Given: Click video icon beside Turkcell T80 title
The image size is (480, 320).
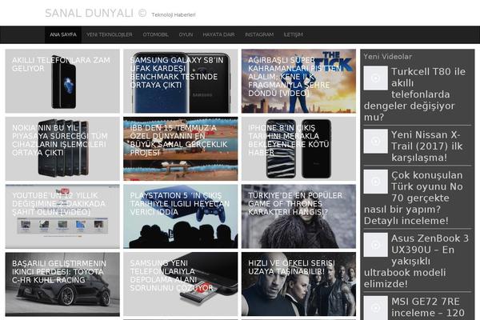Looking at the screenshot, I should pos(376,78).
